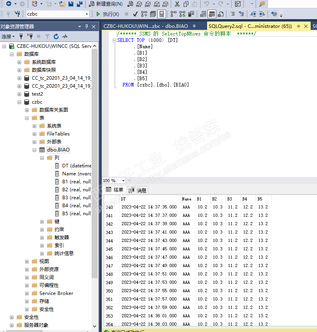Expand the 触发器 folder

tap(42, 238)
